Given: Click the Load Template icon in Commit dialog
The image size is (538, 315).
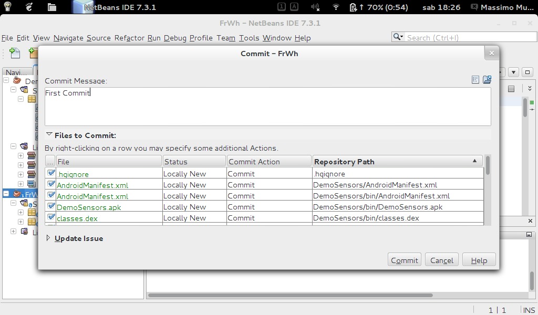Looking at the screenshot, I should 487,79.
